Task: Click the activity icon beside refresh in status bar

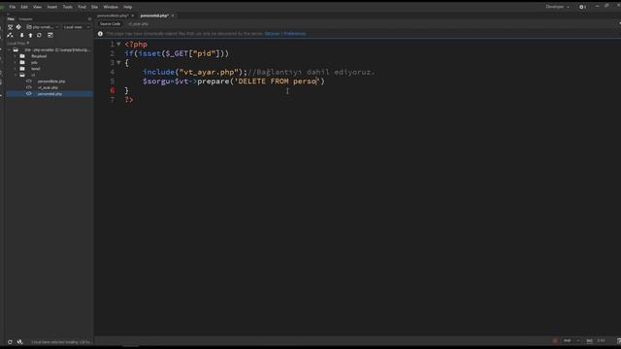Action: click(19, 342)
